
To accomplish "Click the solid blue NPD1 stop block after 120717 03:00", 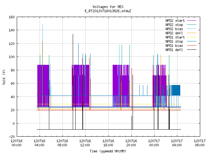I will coord(176,90).
